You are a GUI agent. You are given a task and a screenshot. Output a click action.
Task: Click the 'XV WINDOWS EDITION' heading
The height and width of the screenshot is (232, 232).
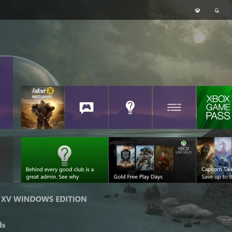click(44, 199)
